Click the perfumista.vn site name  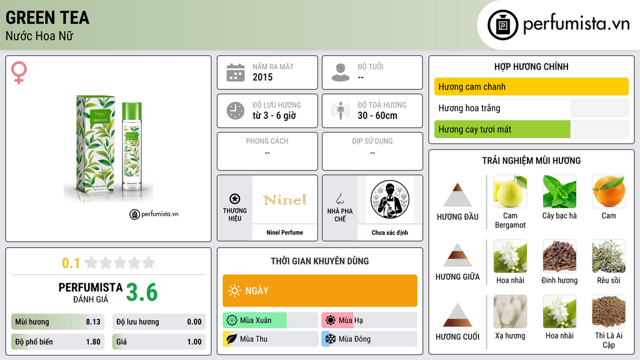576,24
